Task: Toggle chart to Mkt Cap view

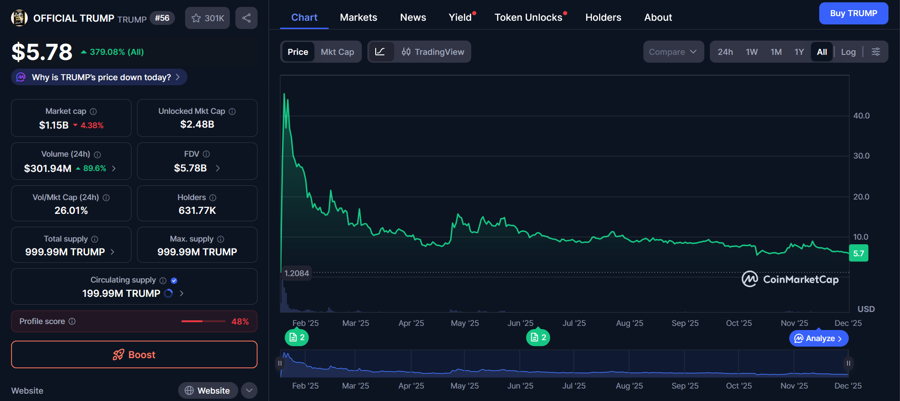Action: (337, 52)
